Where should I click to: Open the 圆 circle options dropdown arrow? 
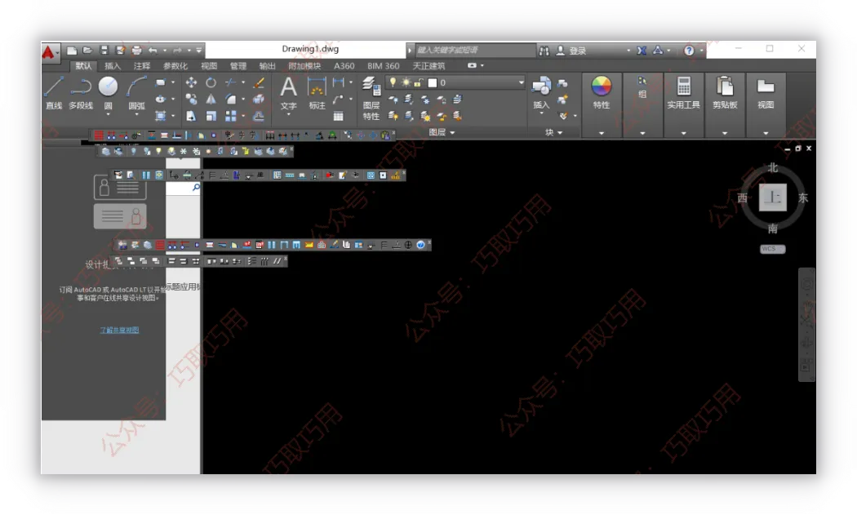point(109,115)
